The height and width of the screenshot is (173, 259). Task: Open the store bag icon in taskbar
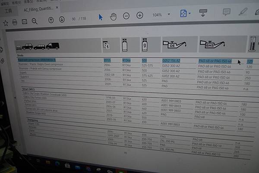click(x=67, y=165)
